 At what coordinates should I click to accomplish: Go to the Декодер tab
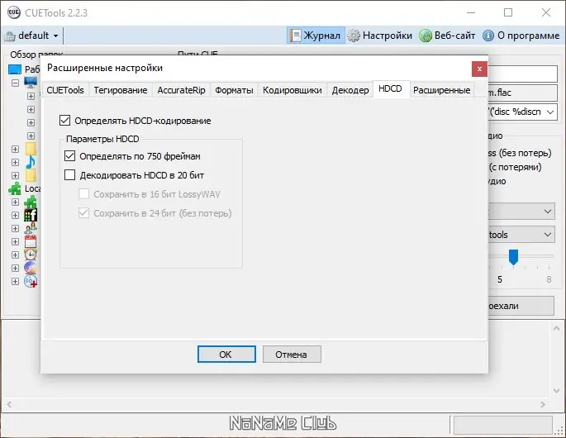coord(350,90)
